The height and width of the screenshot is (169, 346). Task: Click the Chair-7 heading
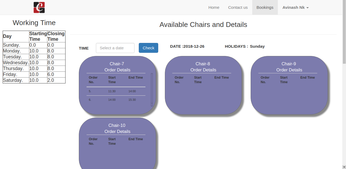(x=117, y=64)
